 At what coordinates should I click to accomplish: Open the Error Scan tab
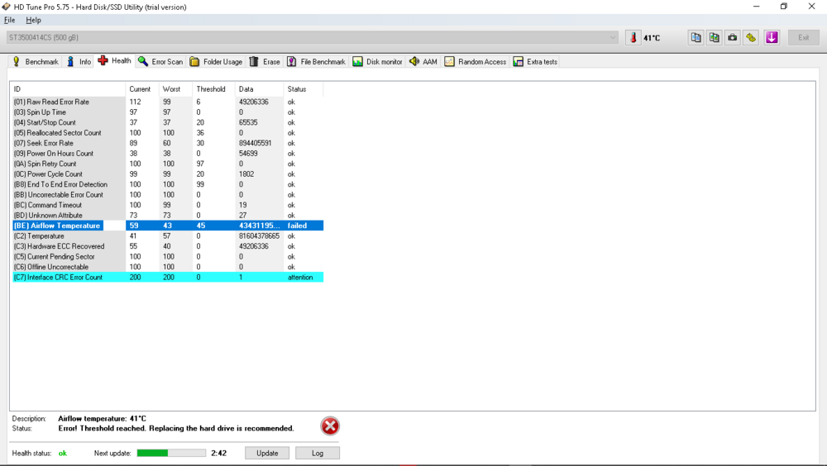point(160,62)
